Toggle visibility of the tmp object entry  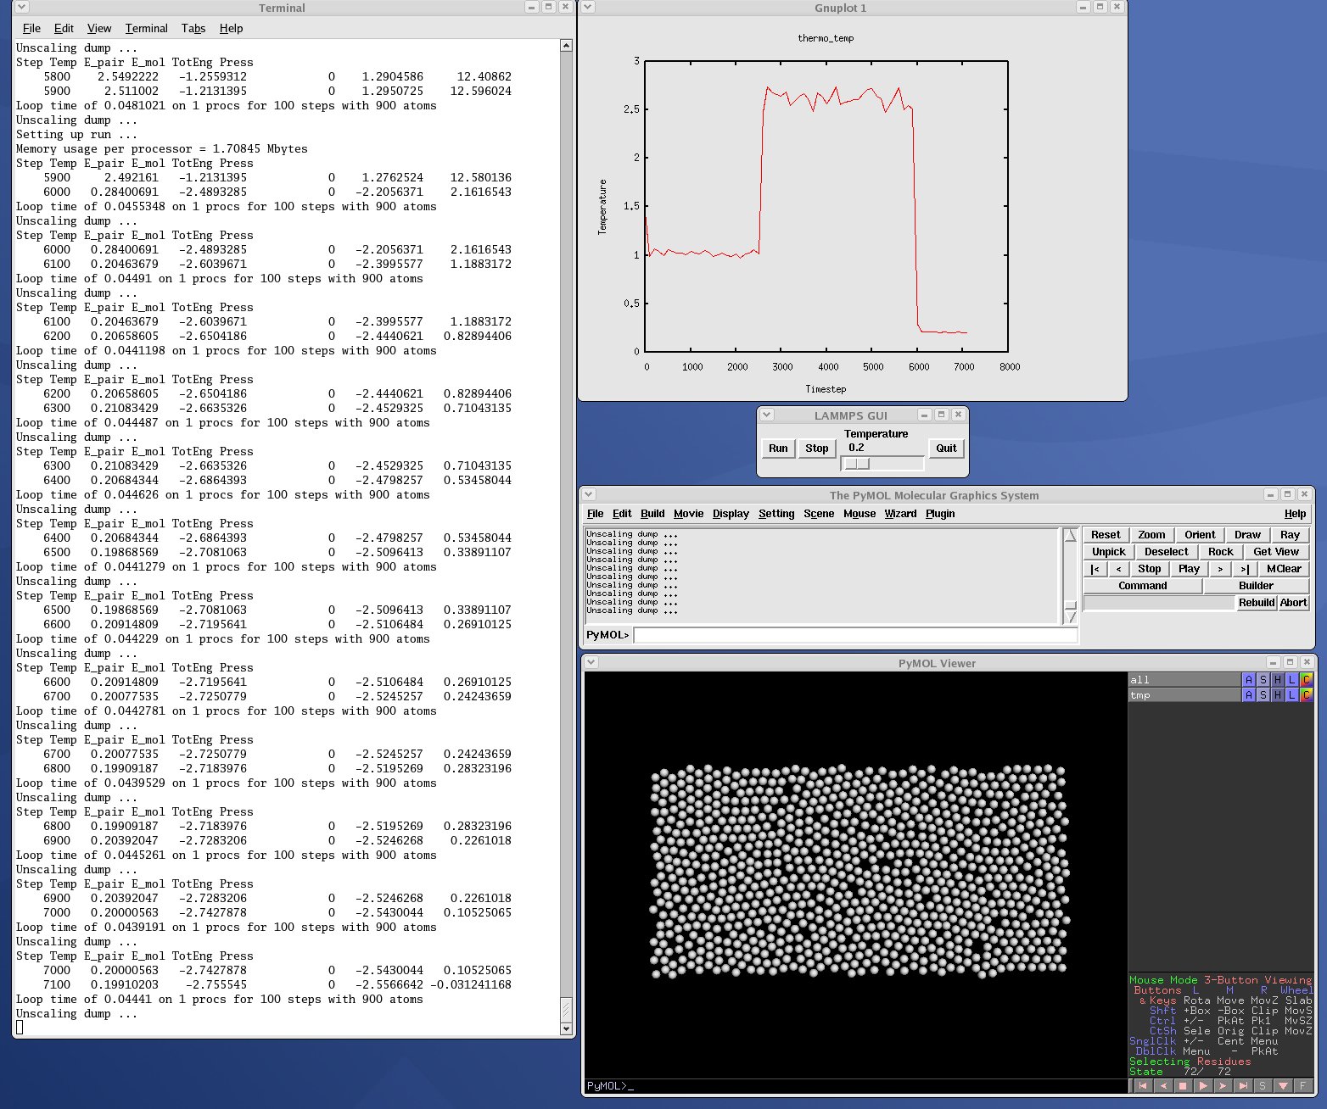coord(1183,695)
